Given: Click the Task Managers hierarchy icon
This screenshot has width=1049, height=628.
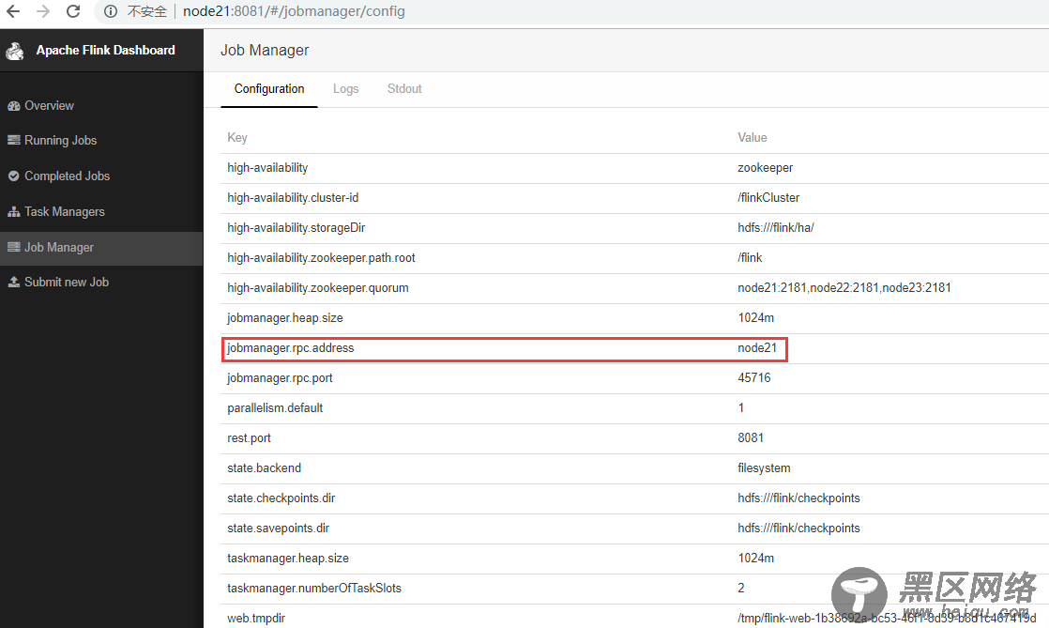Looking at the screenshot, I should (x=13, y=211).
